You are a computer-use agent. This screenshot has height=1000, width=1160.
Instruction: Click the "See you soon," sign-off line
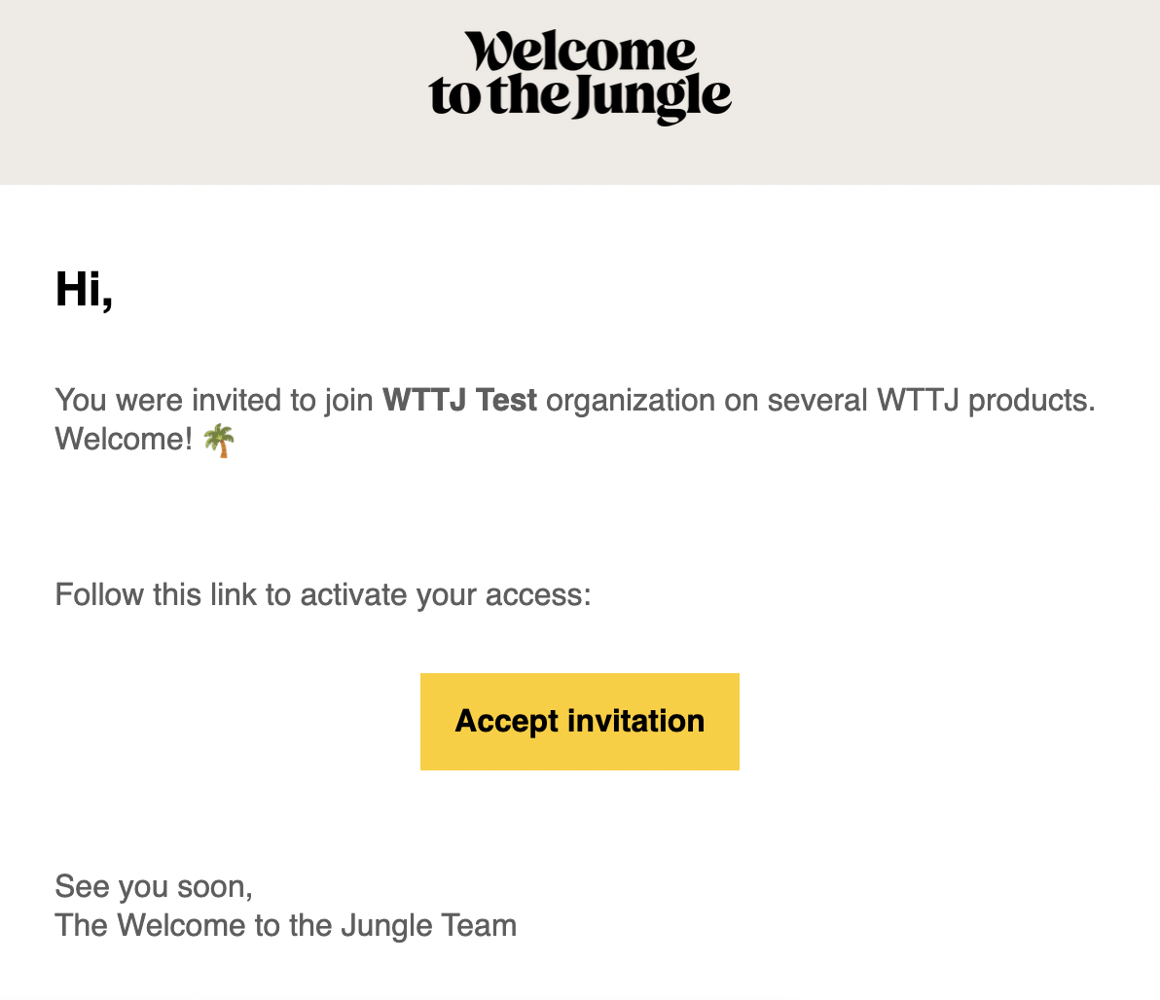tap(154, 886)
